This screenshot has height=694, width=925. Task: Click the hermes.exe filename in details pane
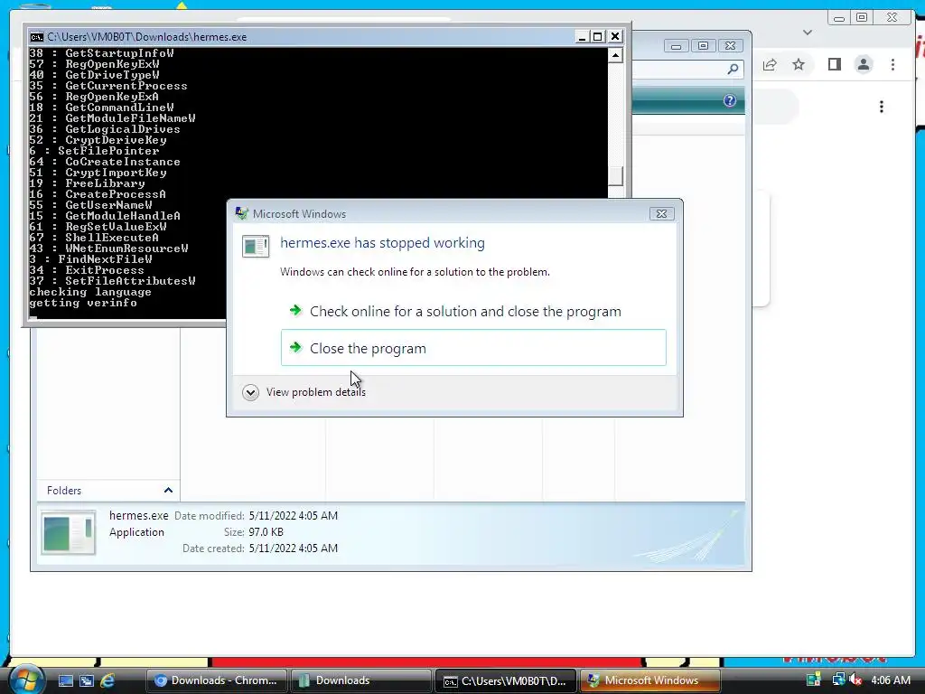138,515
